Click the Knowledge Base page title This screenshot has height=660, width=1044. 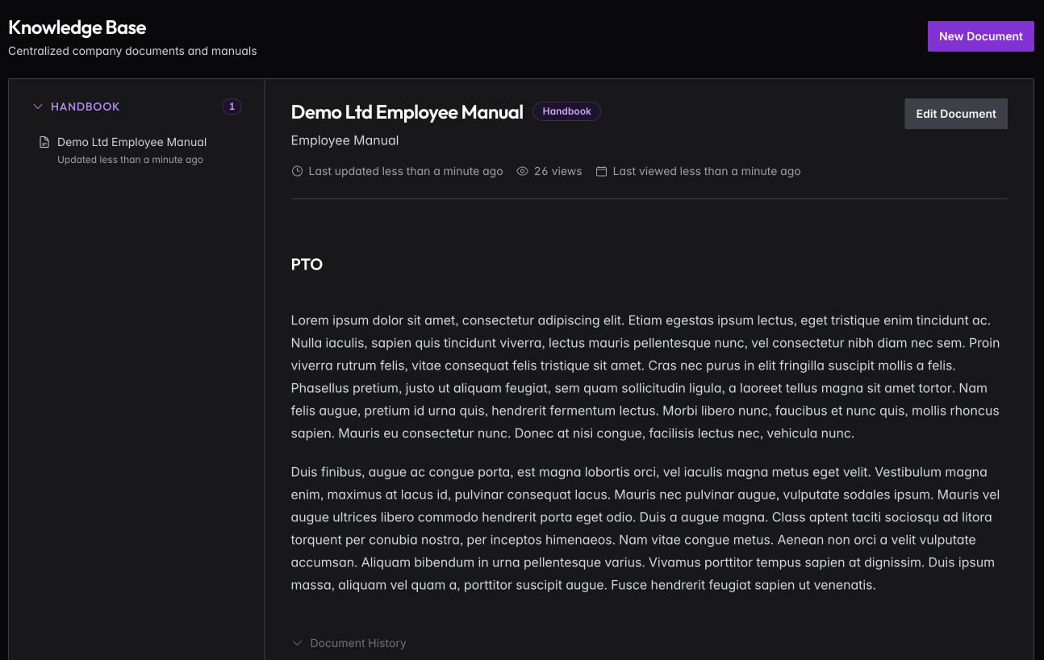77,27
